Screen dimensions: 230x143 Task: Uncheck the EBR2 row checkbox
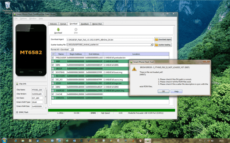53,87
